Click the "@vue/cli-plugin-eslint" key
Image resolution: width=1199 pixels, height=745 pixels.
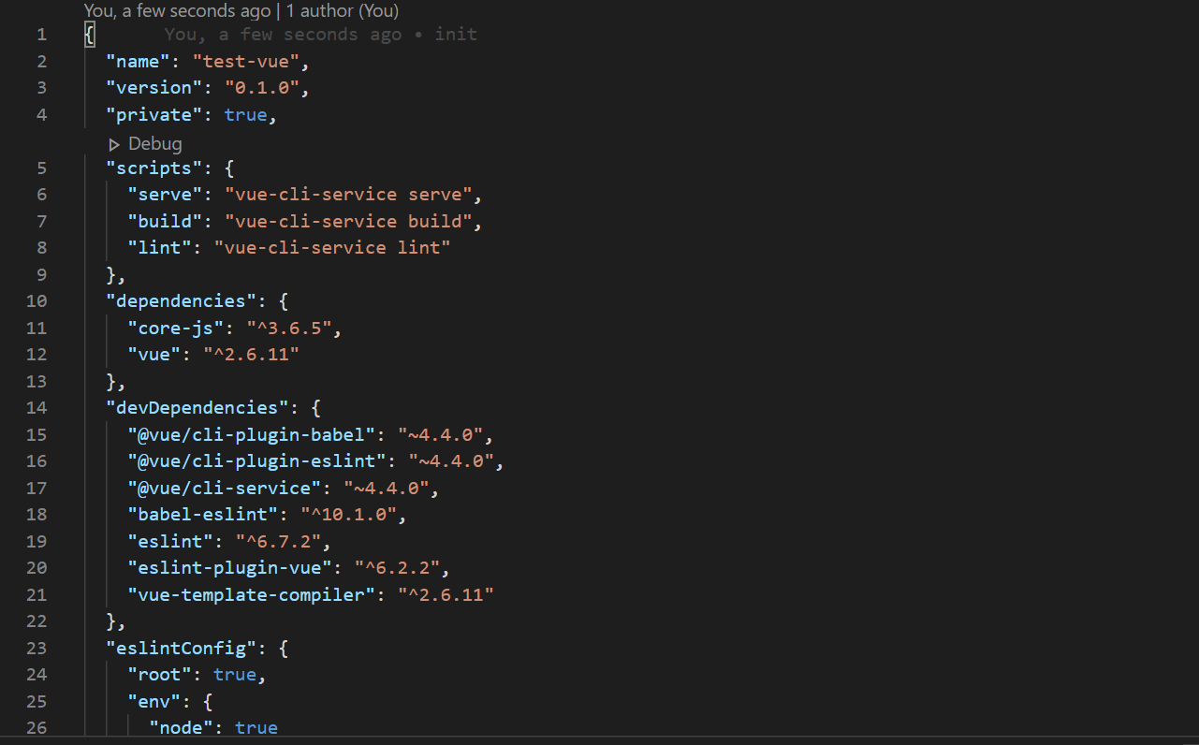[257, 461]
